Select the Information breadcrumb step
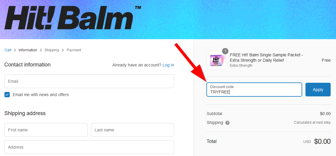336x156 pixels. [x=28, y=50]
